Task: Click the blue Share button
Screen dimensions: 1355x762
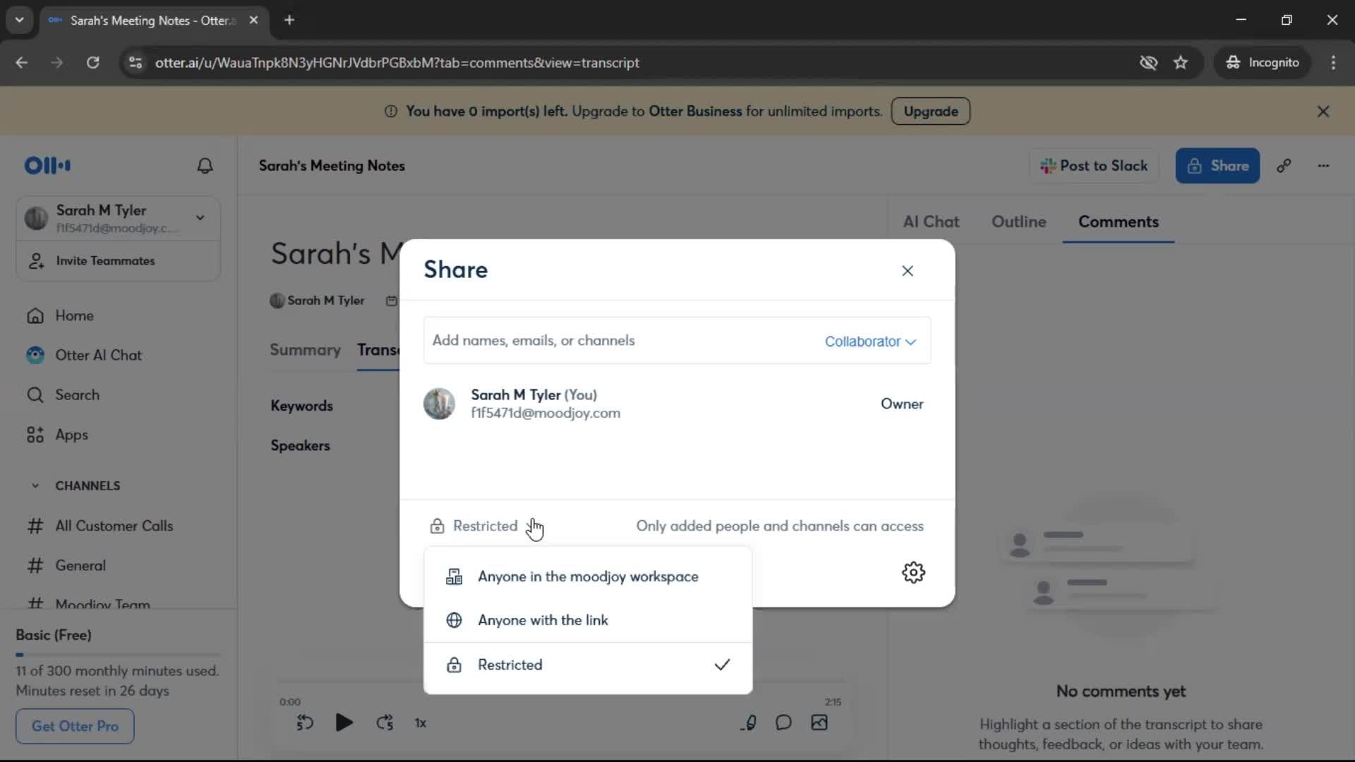Action: tap(1217, 166)
